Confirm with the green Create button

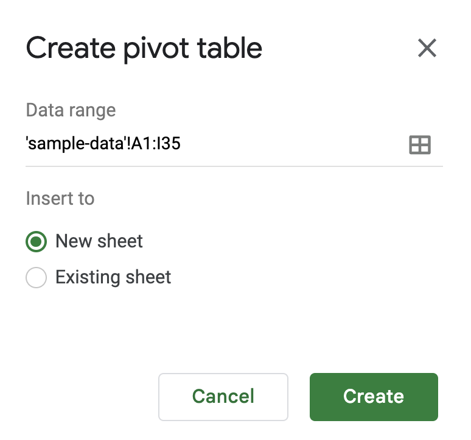(374, 397)
